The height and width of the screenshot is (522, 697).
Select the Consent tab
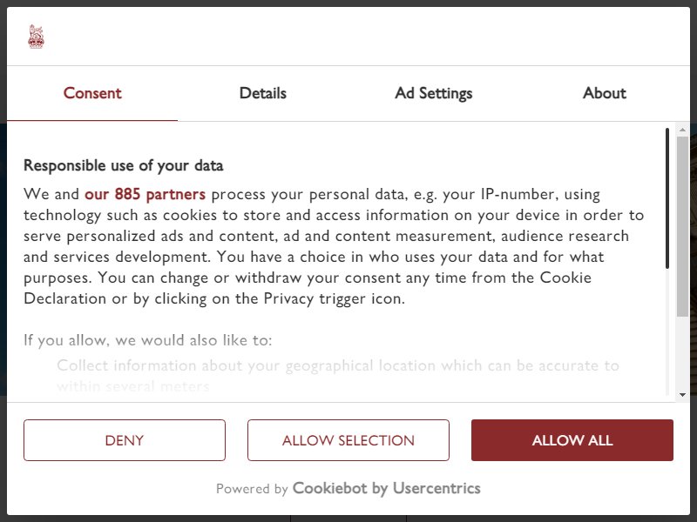92,93
